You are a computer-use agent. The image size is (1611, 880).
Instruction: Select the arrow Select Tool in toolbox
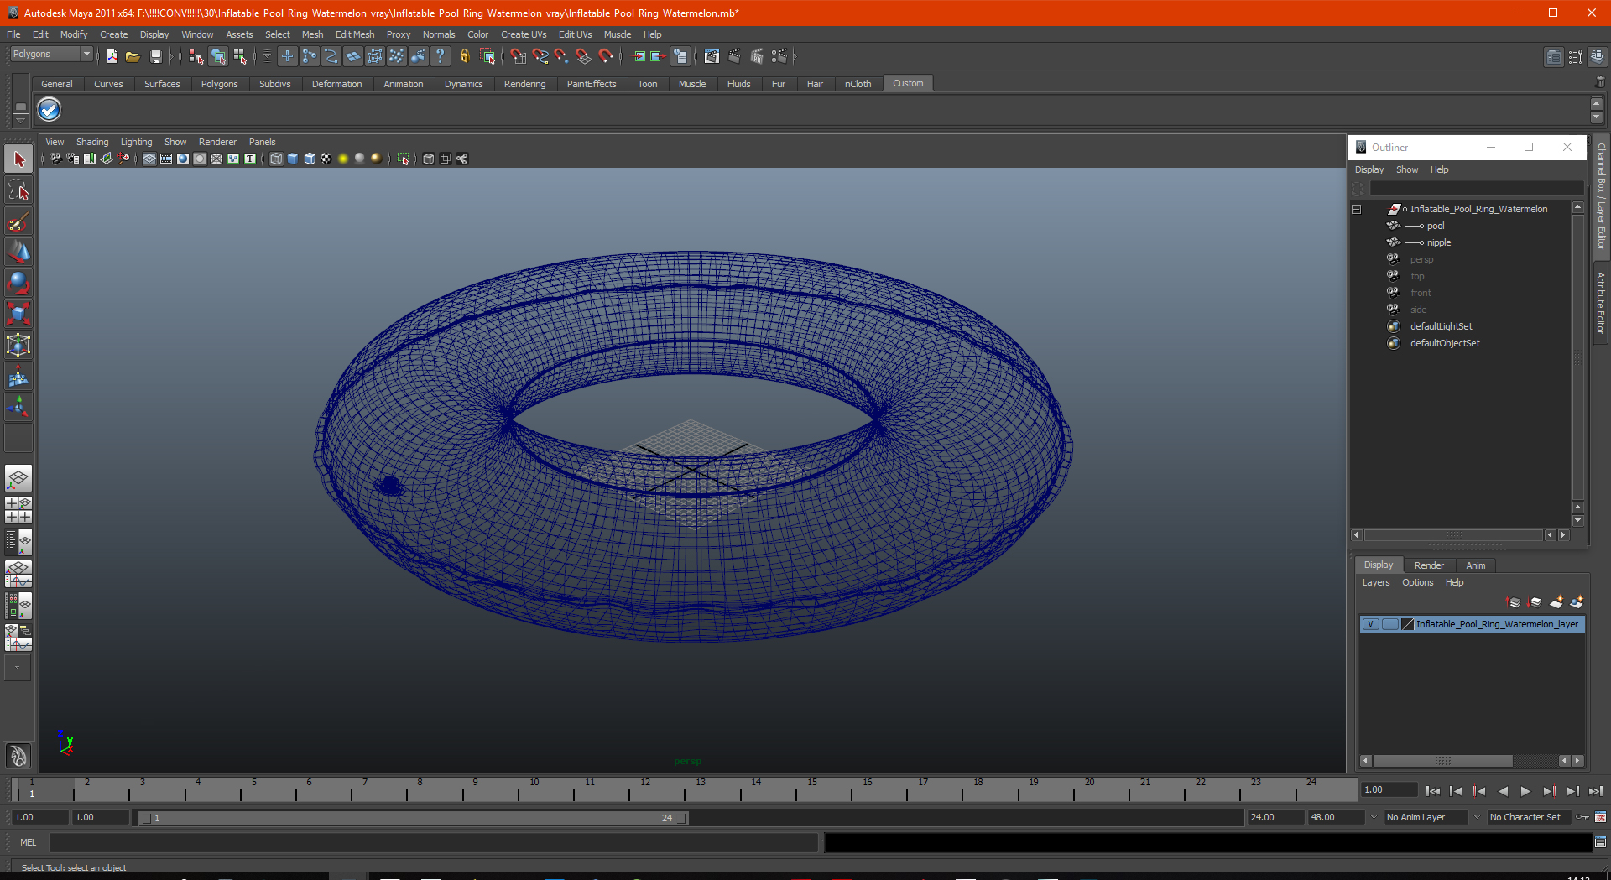click(x=18, y=159)
